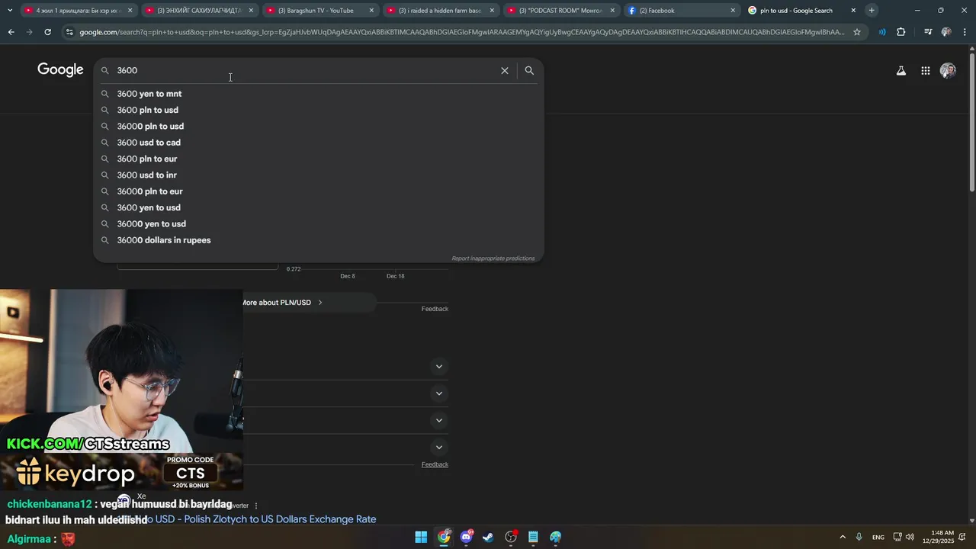Switch to Chrome in the taskbar
This screenshot has width=976, height=549.
click(444, 538)
